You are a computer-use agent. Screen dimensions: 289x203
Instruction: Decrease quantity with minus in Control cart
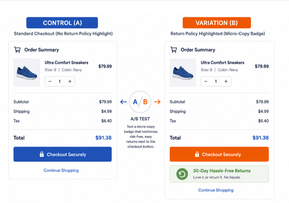[50, 81]
